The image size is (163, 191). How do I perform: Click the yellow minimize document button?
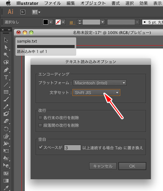25,33
